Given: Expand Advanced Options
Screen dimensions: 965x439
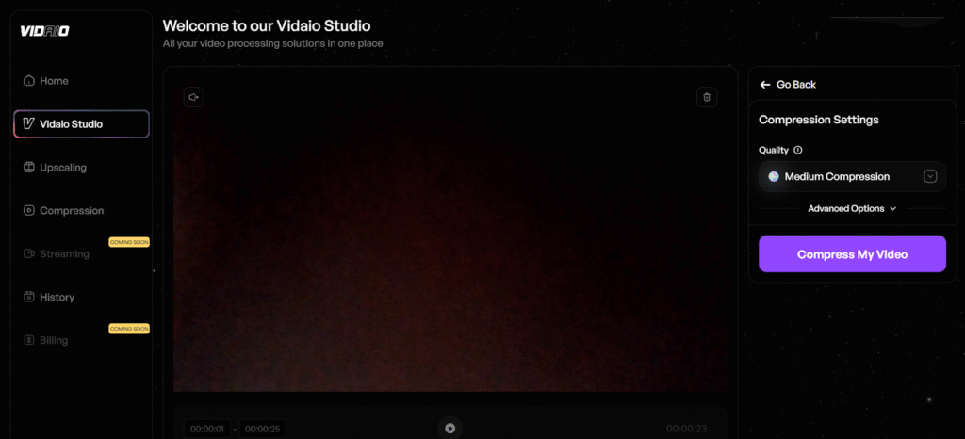Looking at the screenshot, I should click(852, 209).
